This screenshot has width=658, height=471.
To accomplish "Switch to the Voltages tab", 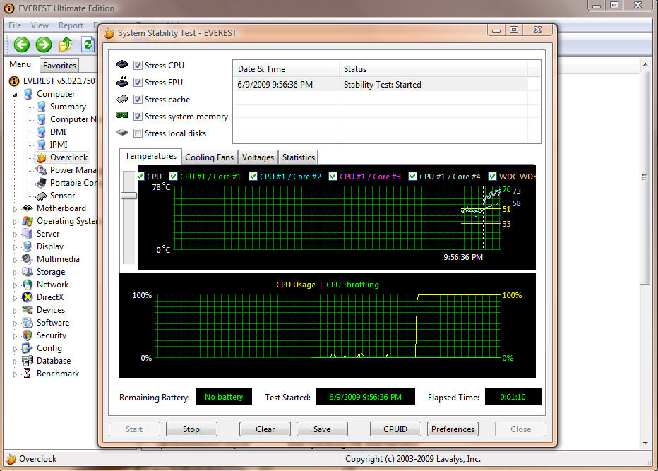I will click(258, 157).
